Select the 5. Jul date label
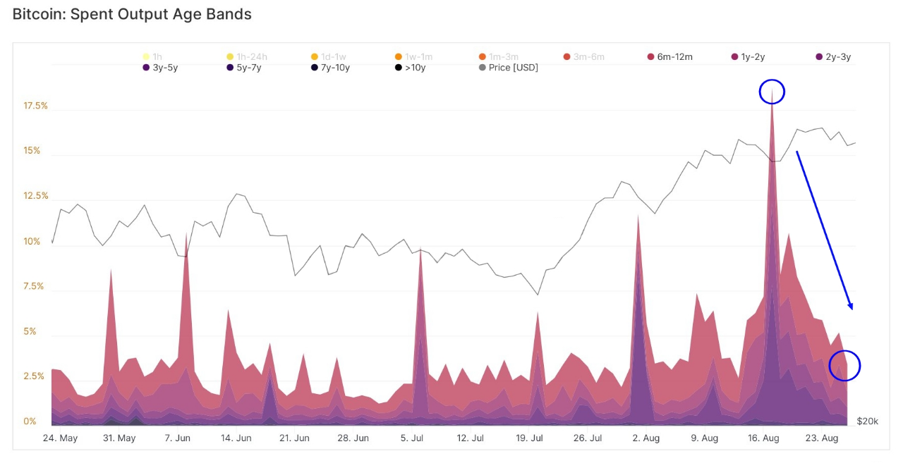The height and width of the screenshot is (468, 903). [412, 438]
